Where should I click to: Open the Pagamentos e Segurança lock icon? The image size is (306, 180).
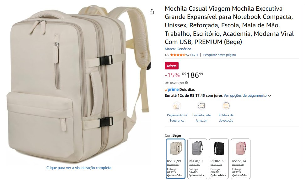click(177, 106)
